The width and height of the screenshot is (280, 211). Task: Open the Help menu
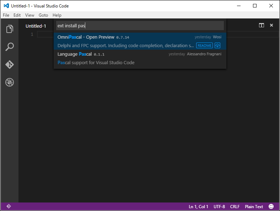(x=57, y=15)
